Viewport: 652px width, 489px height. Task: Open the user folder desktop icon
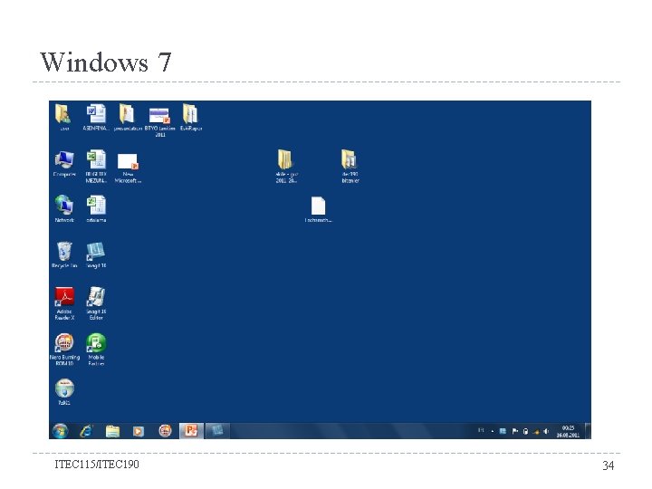pyautogui.click(x=63, y=115)
